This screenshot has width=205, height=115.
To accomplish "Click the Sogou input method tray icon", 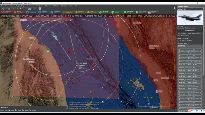I will click(189, 111).
